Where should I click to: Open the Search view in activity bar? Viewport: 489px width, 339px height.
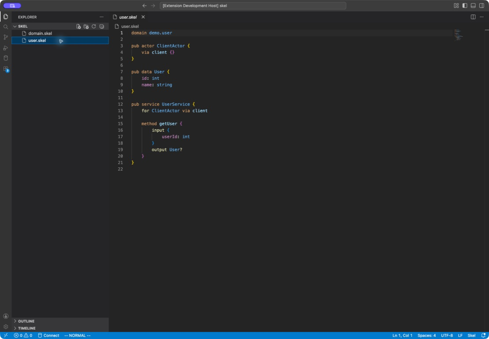tap(6, 27)
